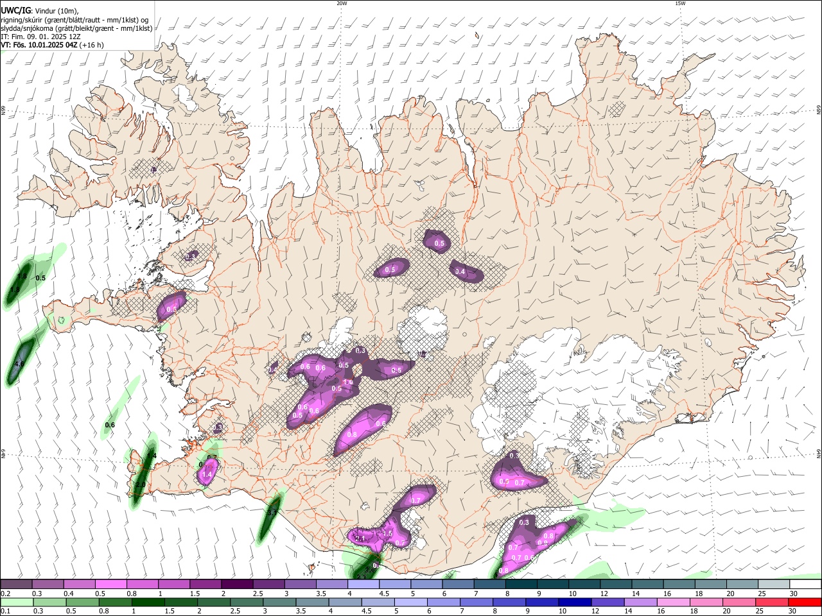Screen dimensions: 822x616
Task: Click the 0.2 dark mauve swatch, top legend row
Action: [16, 585]
